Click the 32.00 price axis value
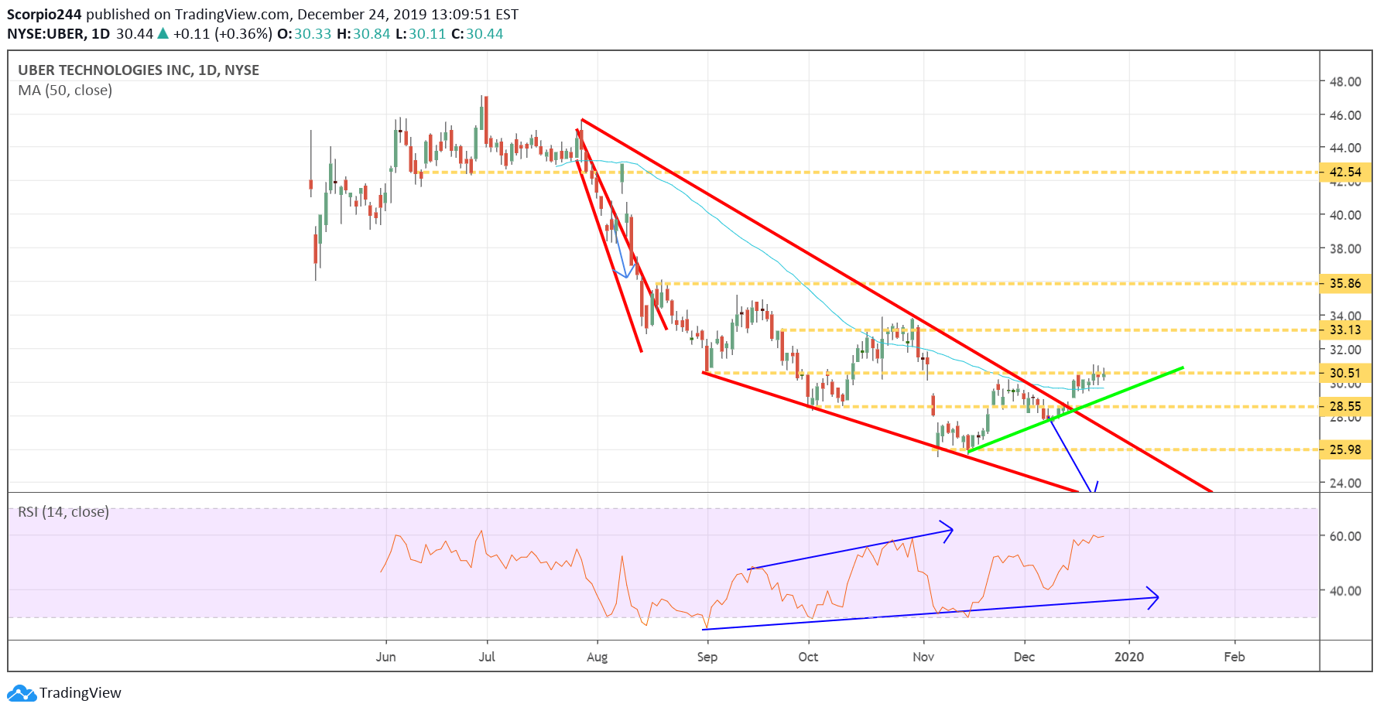The height and width of the screenshot is (714, 1380). tap(1345, 350)
